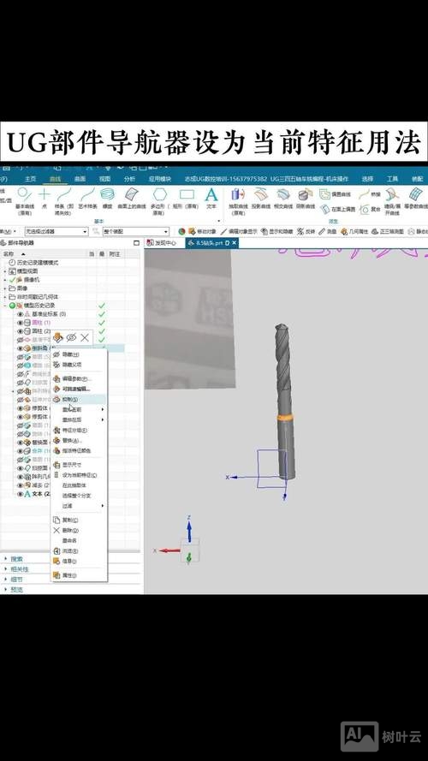Open the 分析 ribbon tab
This screenshot has height=761, width=428.
pyautogui.click(x=129, y=179)
